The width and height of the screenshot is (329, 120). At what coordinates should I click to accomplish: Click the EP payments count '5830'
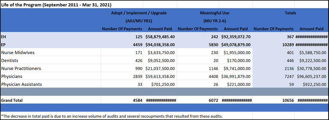(214, 45)
